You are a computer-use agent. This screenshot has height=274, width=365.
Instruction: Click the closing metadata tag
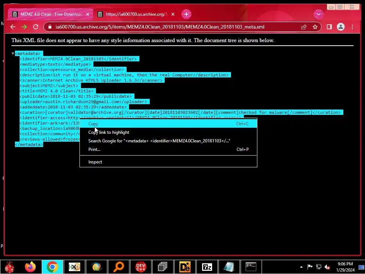29,145
